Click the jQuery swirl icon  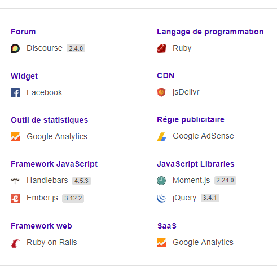point(161,198)
